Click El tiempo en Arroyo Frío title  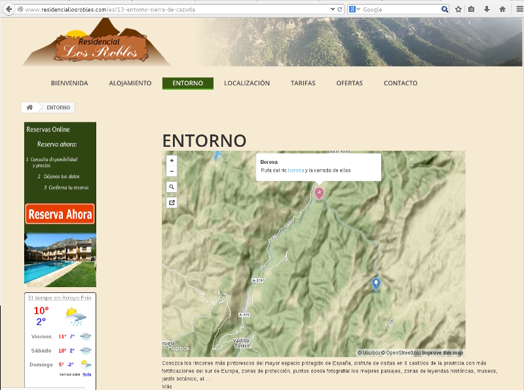(60, 298)
